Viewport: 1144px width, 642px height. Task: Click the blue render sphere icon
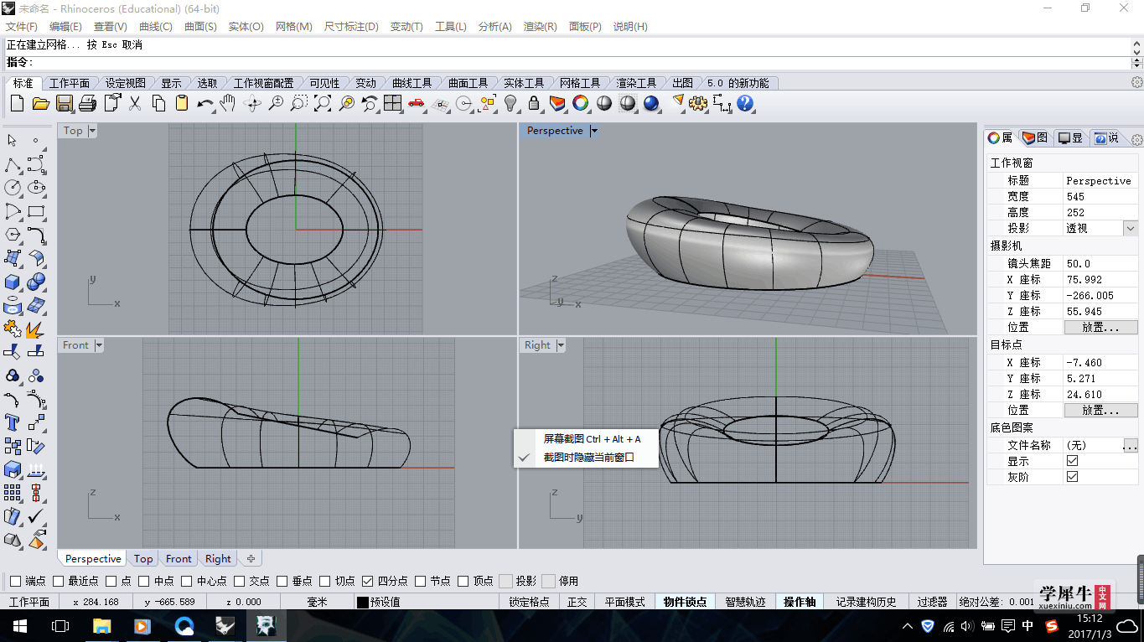coord(651,104)
